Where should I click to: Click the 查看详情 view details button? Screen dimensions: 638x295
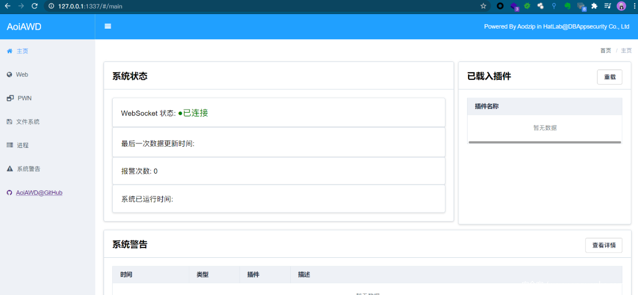click(603, 245)
